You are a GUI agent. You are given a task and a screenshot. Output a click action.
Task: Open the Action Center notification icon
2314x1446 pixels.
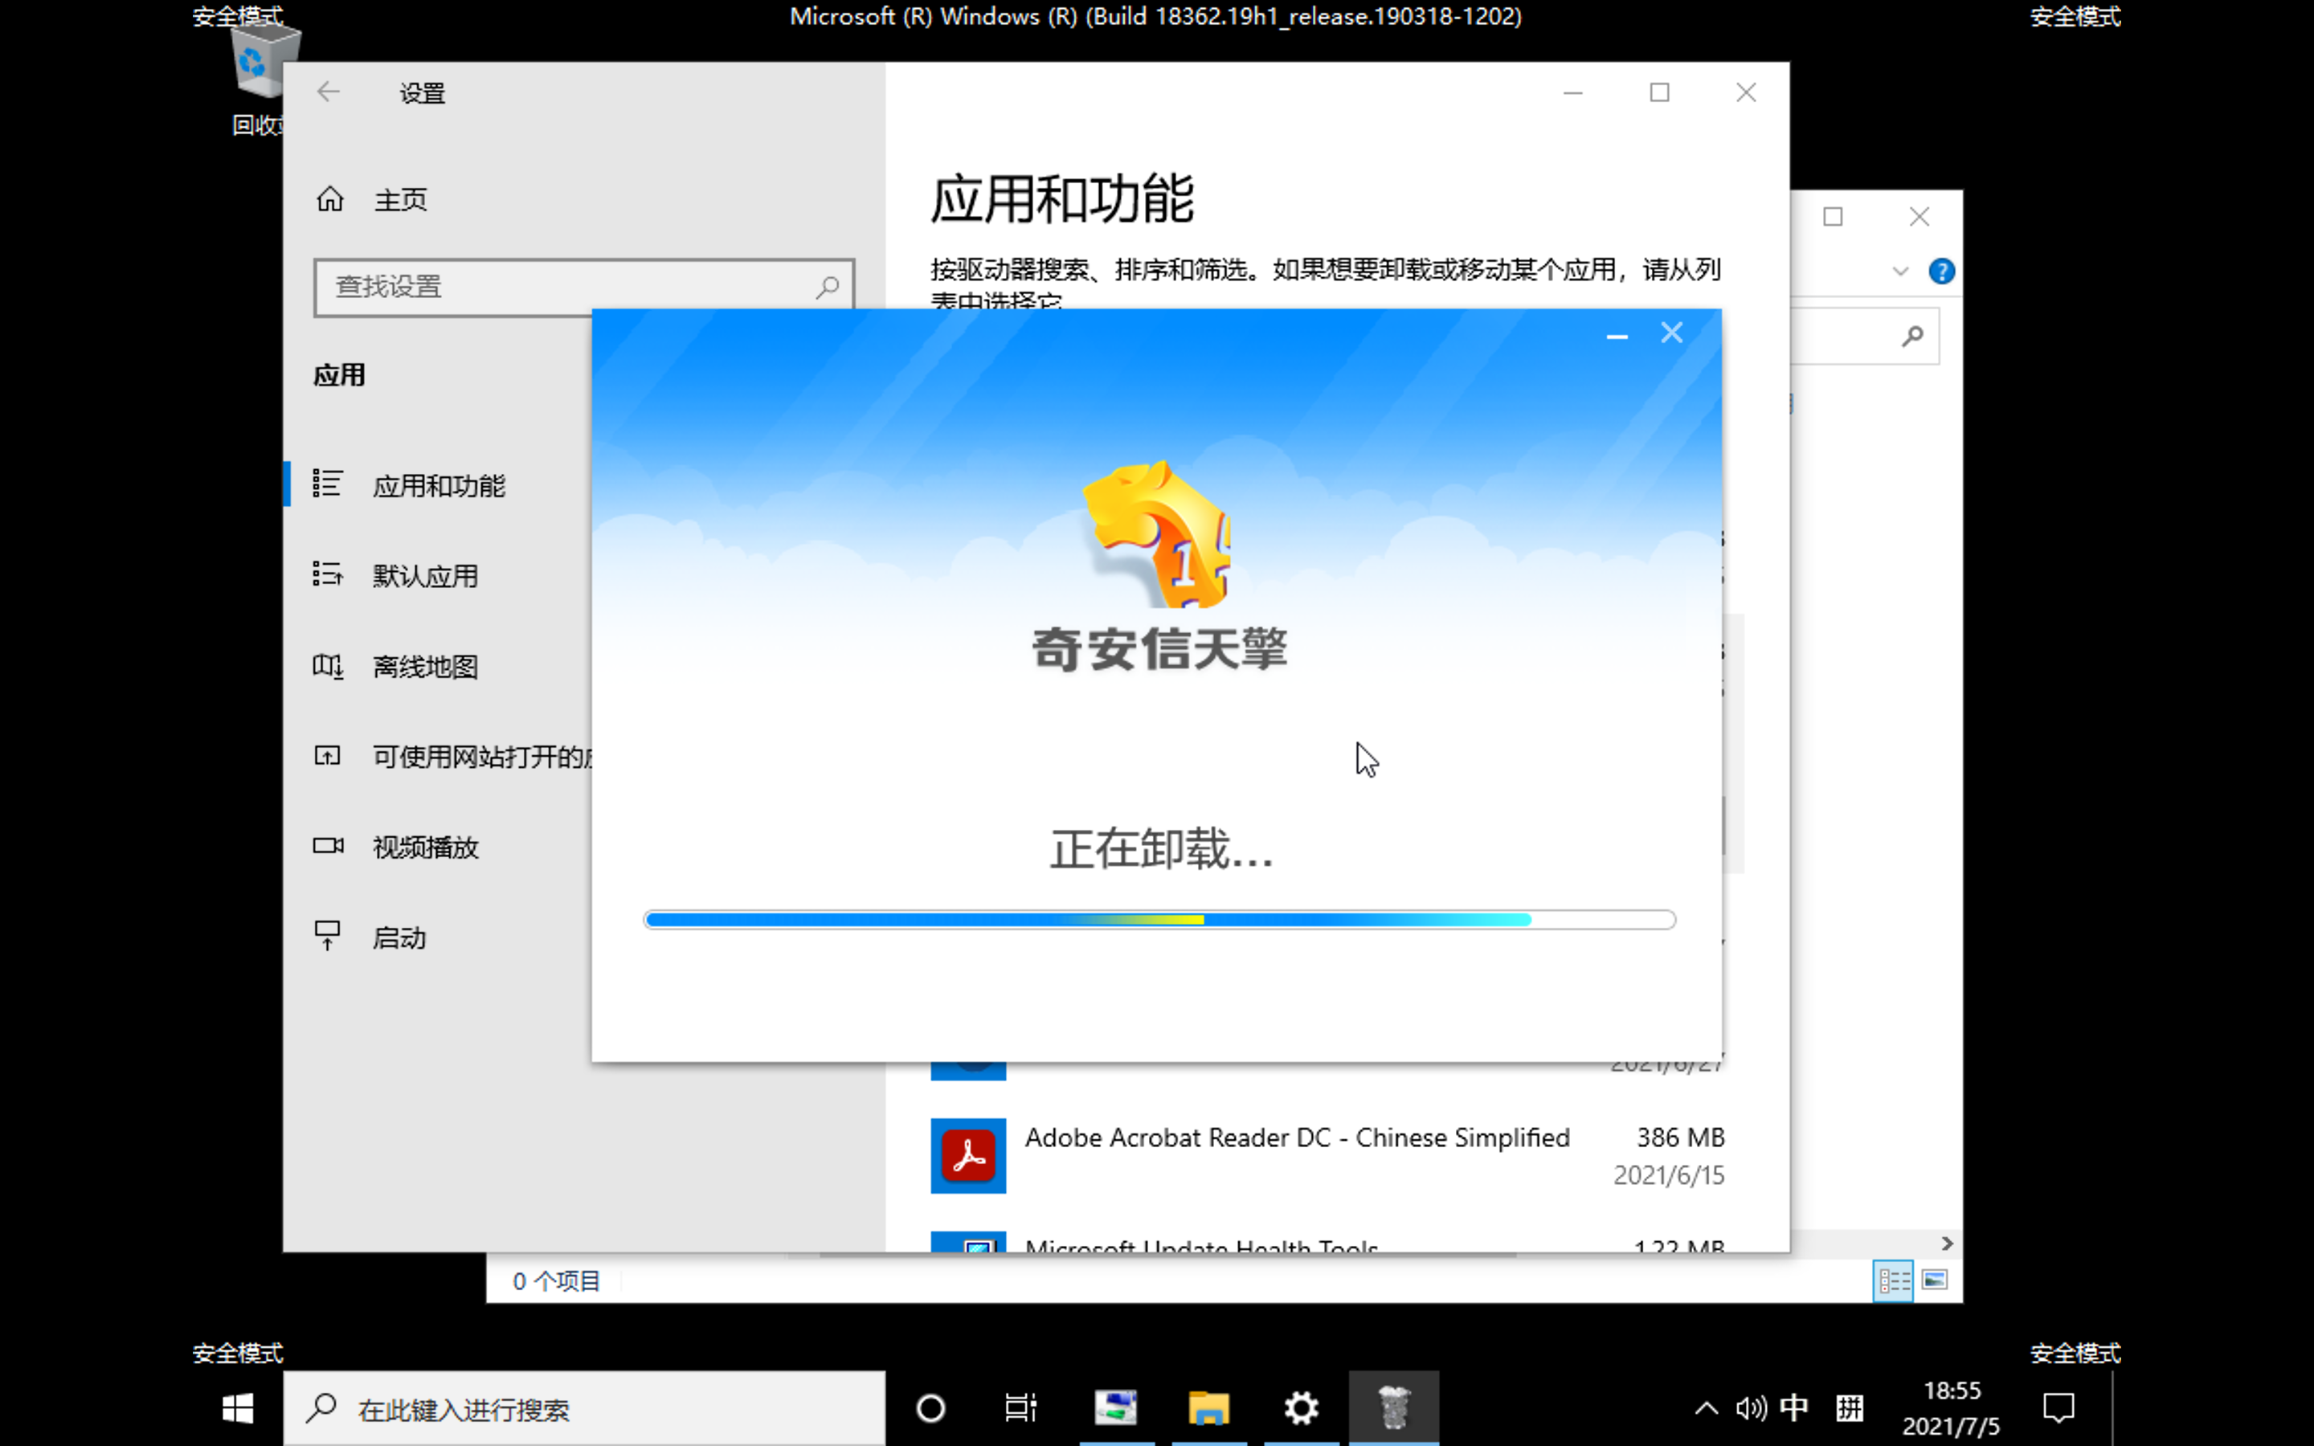point(2059,1409)
